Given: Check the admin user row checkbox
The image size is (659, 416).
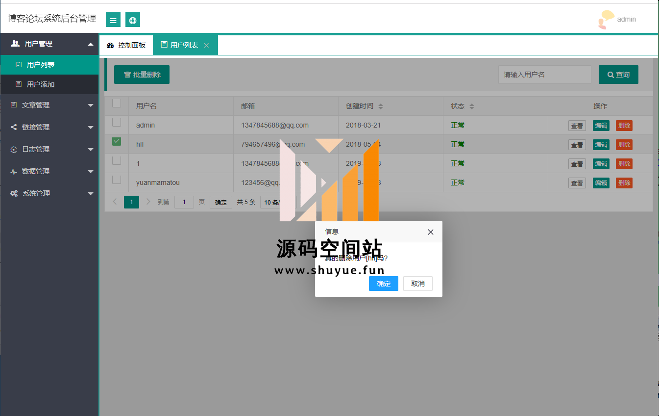Looking at the screenshot, I should click(x=117, y=122).
